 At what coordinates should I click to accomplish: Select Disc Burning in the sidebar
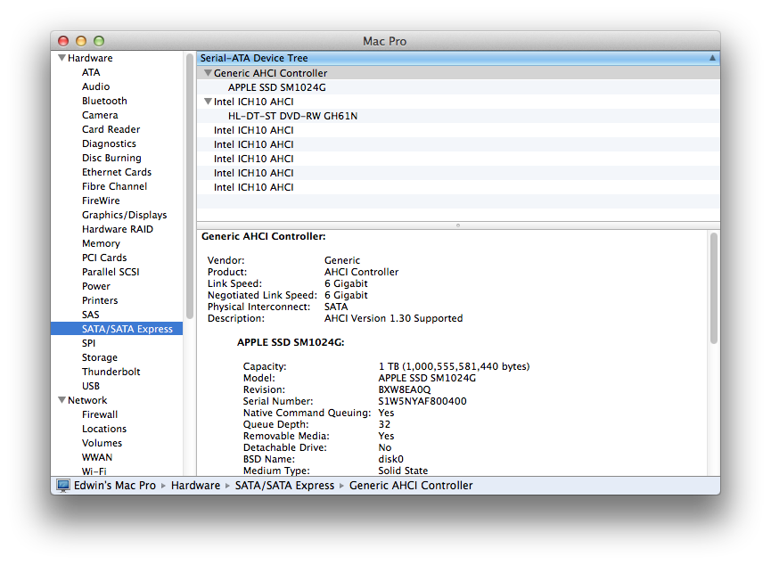111,158
